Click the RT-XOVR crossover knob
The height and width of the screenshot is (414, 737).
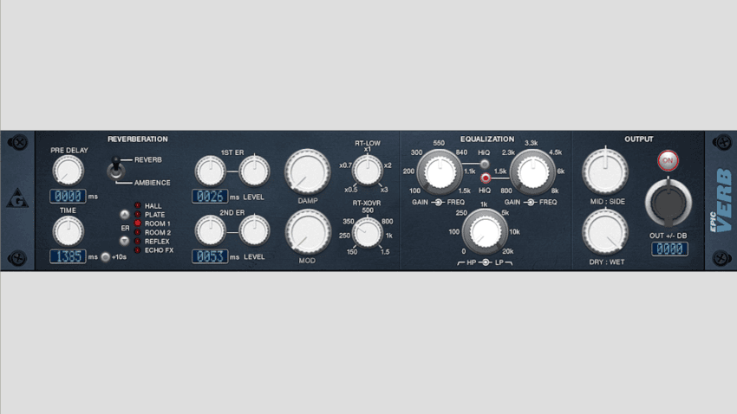tap(367, 233)
